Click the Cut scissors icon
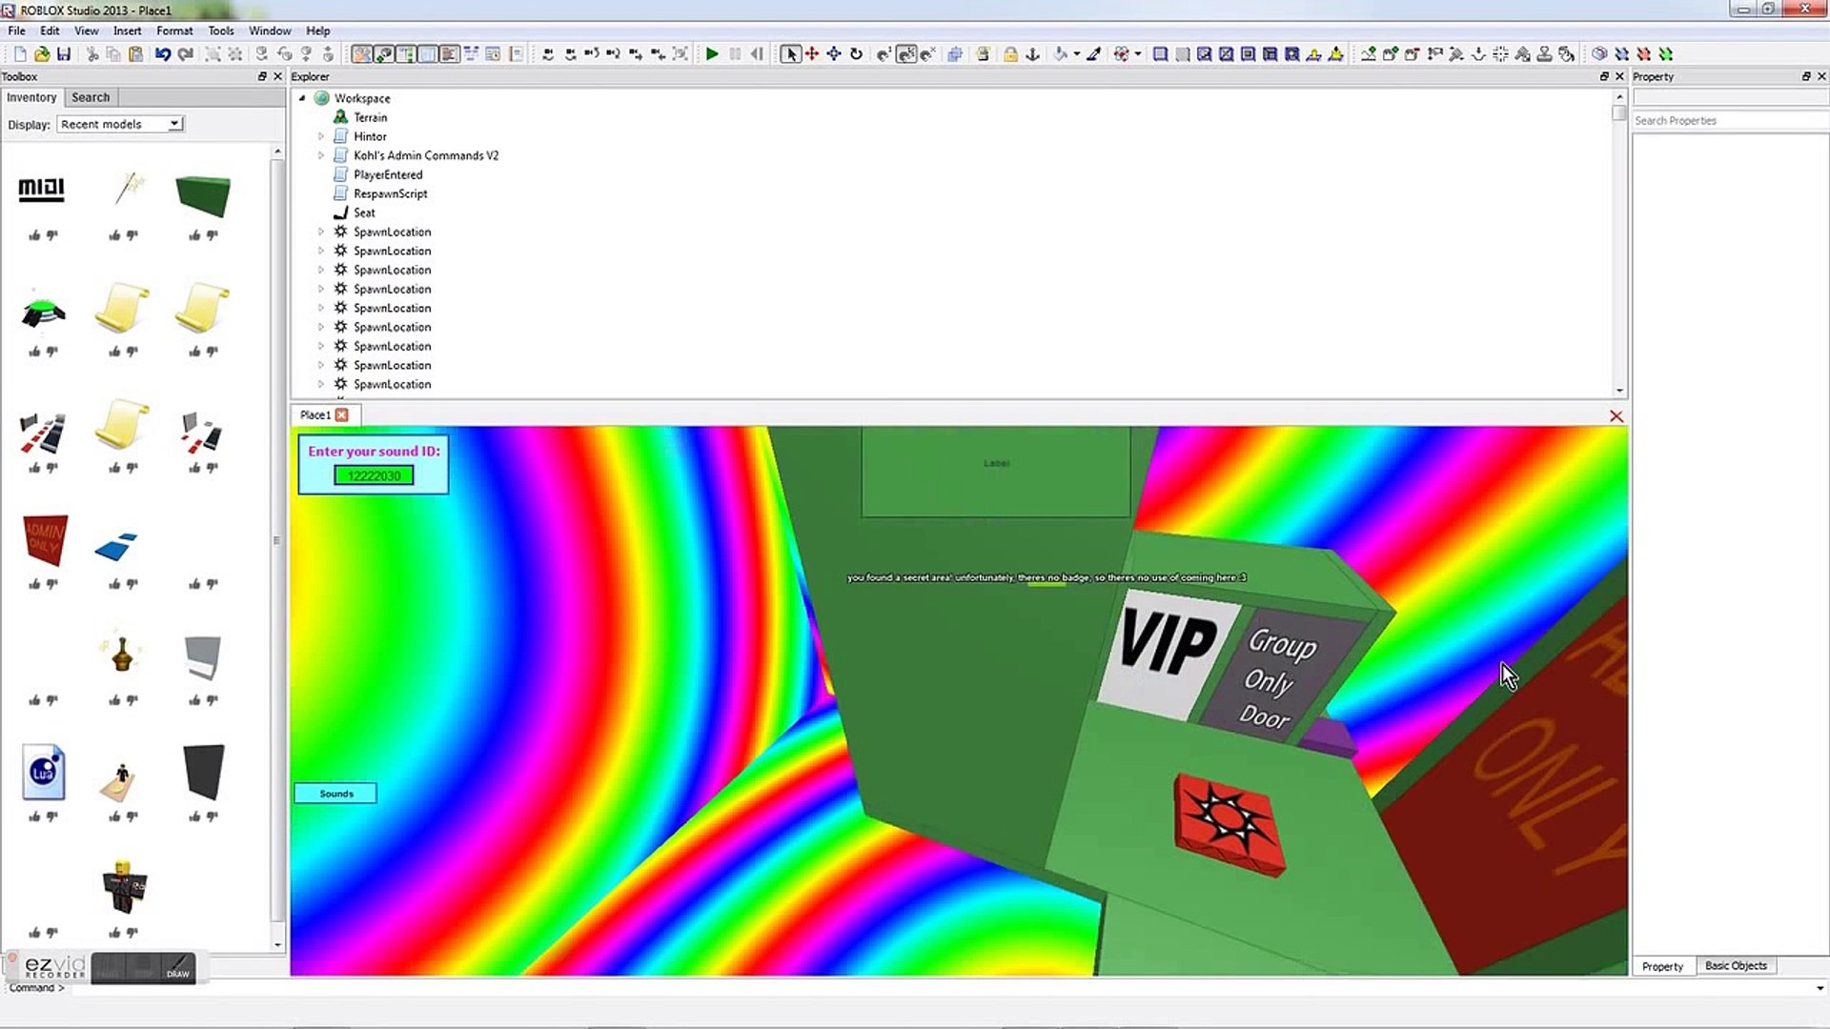The image size is (1830, 1029). 92,54
